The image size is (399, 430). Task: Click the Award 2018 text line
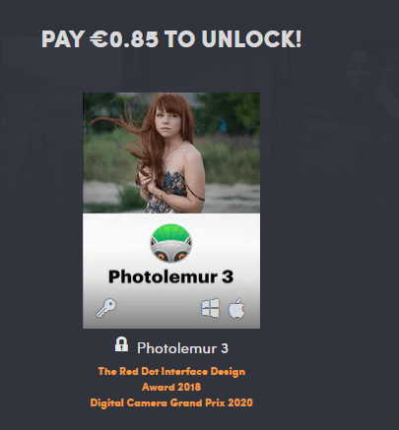171,387
